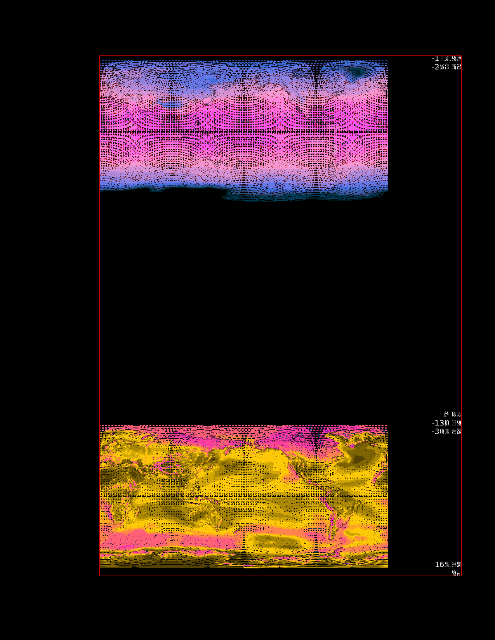This screenshot has height=640, width=495.
Task: Click the dark teal spot over Greenland in top map
Action: tap(356, 73)
